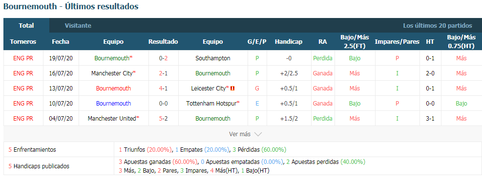This screenshot has height=178, width=482.
Task: Open the Ver más link
Action: click(x=240, y=134)
